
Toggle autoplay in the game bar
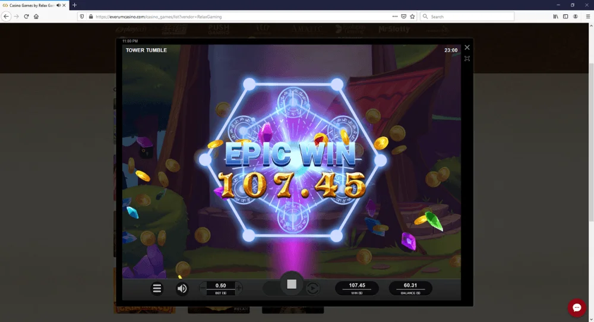312,289
